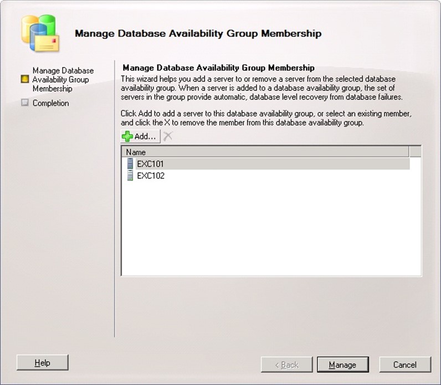
Task: Click the server icon beside EXC102
Action: 130,176
